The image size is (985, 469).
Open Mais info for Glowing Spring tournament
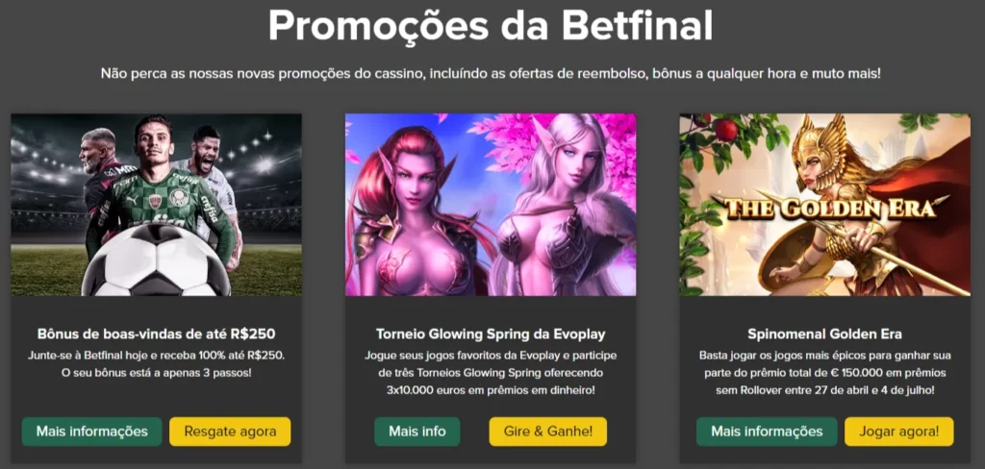pyautogui.click(x=417, y=432)
